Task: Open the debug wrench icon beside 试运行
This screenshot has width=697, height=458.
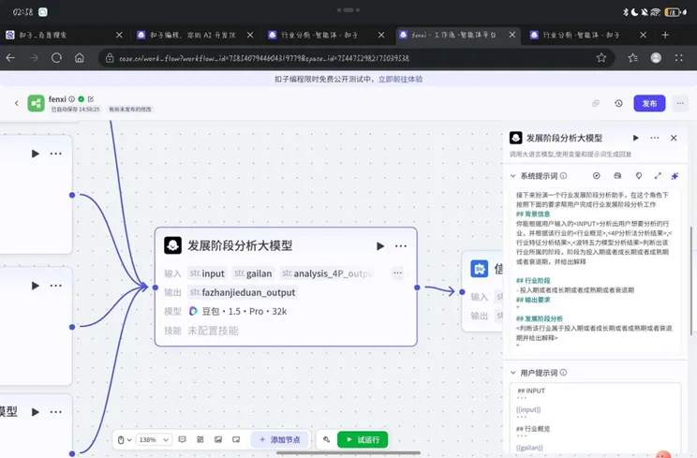Action: [x=326, y=439]
